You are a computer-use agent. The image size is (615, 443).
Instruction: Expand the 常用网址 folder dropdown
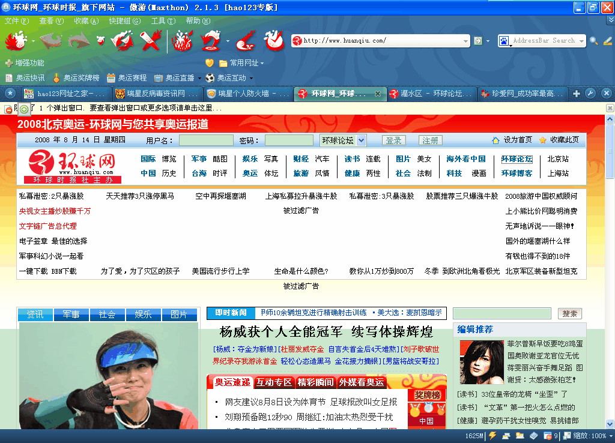coord(262,63)
